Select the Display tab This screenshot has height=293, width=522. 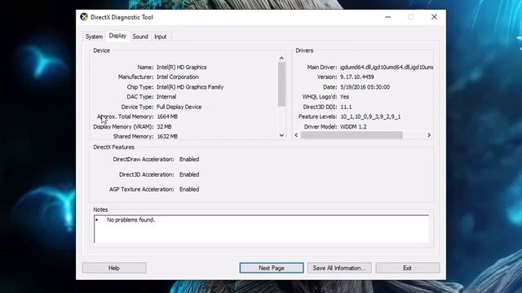(x=117, y=36)
